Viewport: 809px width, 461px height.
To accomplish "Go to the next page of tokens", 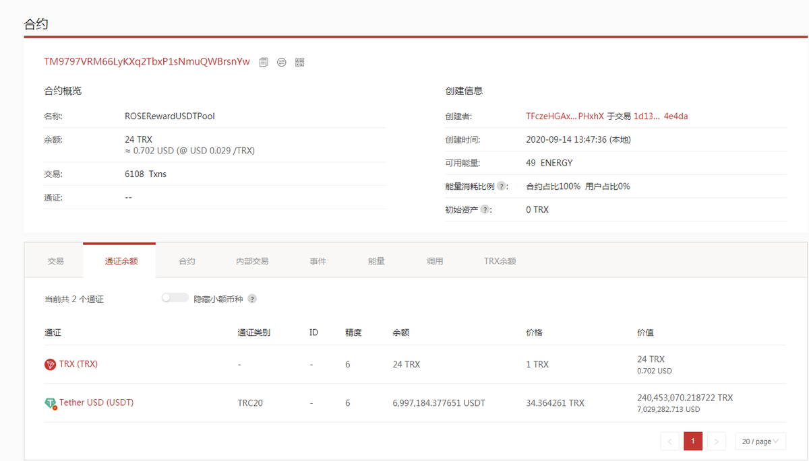I will coord(716,441).
